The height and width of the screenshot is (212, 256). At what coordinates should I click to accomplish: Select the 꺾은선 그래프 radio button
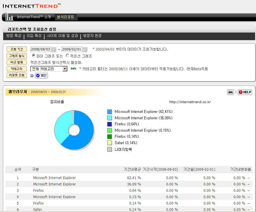click(67, 55)
